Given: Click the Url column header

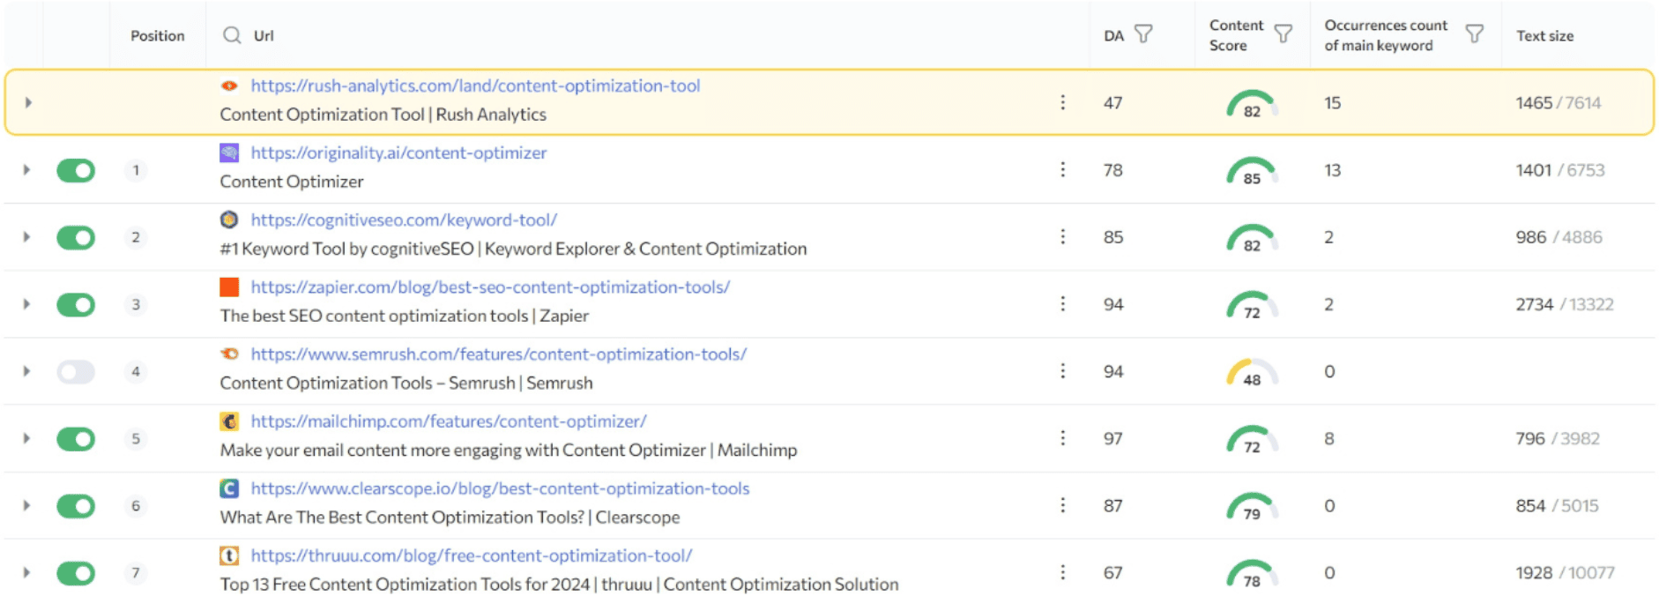Looking at the screenshot, I should click(x=264, y=35).
